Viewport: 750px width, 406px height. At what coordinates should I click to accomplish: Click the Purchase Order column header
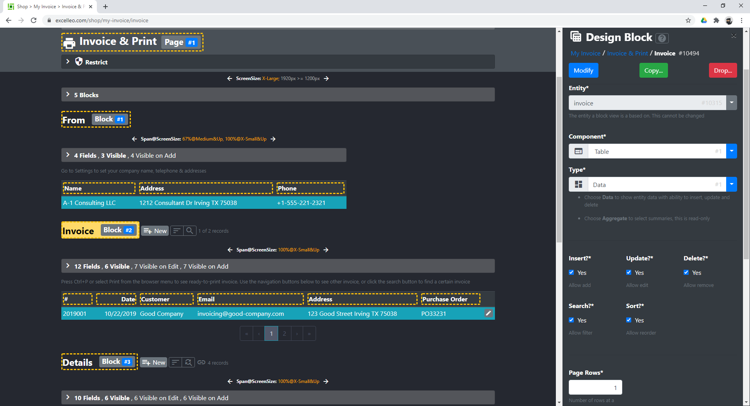click(450, 299)
